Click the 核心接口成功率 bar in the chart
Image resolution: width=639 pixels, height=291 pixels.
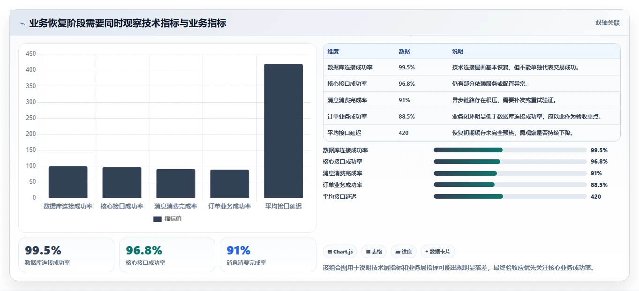click(x=122, y=182)
